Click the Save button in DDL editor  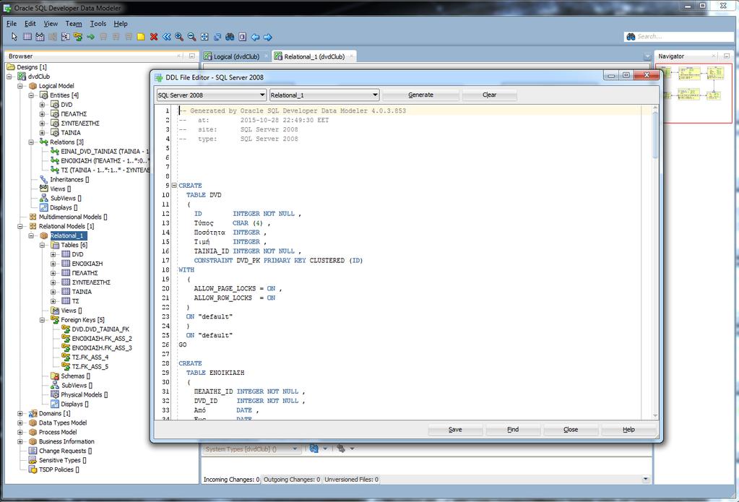pos(455,430)
